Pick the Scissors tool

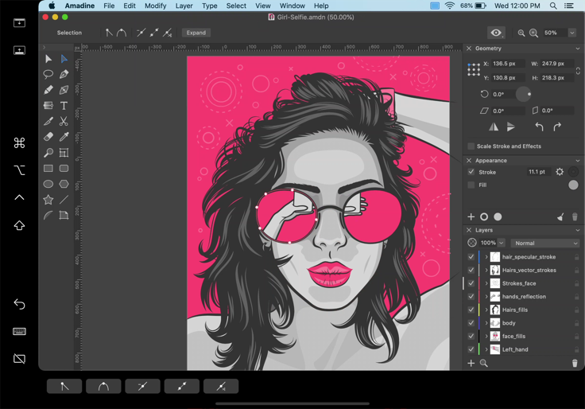click(64, 121)
